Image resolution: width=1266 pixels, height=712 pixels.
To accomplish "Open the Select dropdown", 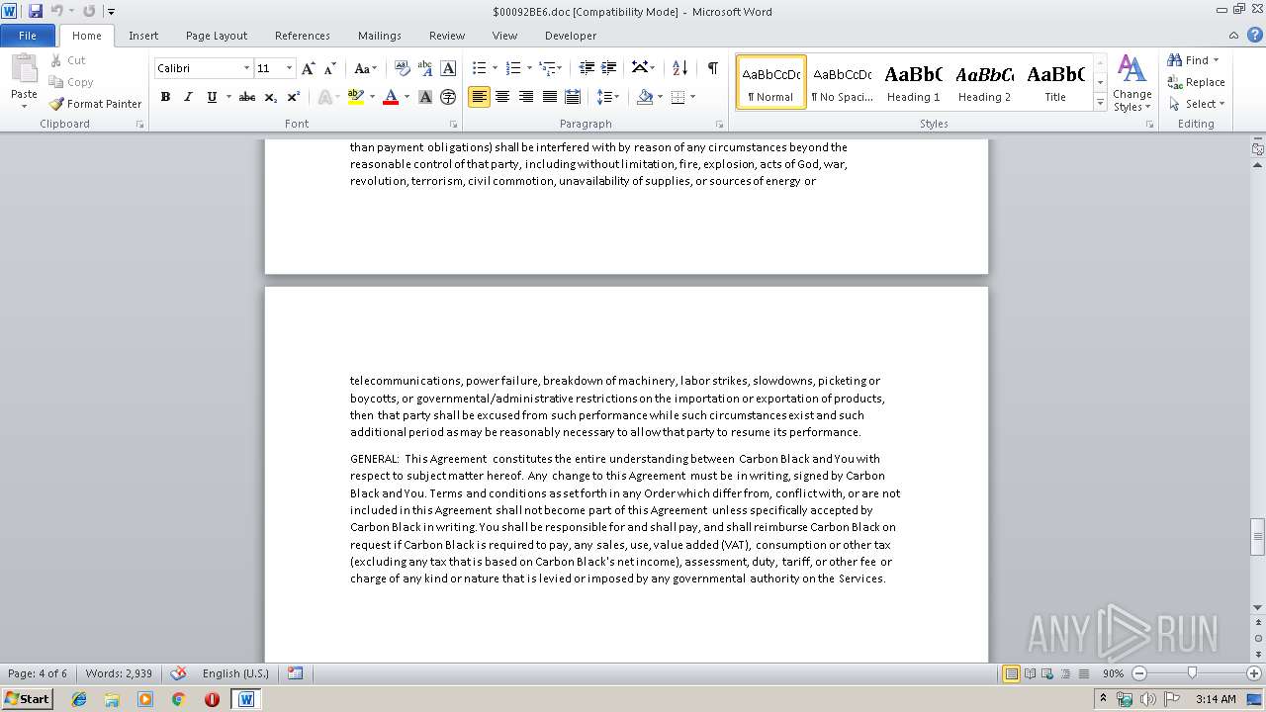I will coord(1196,104).
